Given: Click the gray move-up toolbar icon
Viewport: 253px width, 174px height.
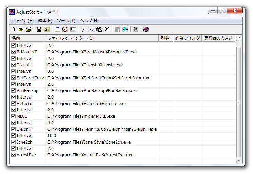Looking at the screenshot, I should tap(117, 29).
